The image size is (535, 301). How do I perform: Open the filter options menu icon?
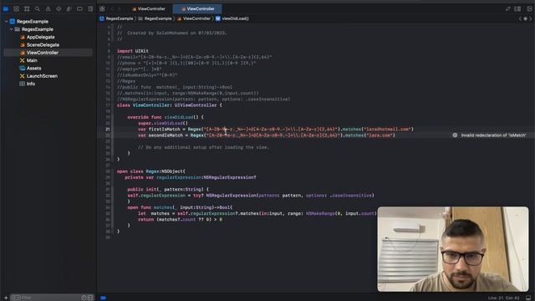point(16,298)
